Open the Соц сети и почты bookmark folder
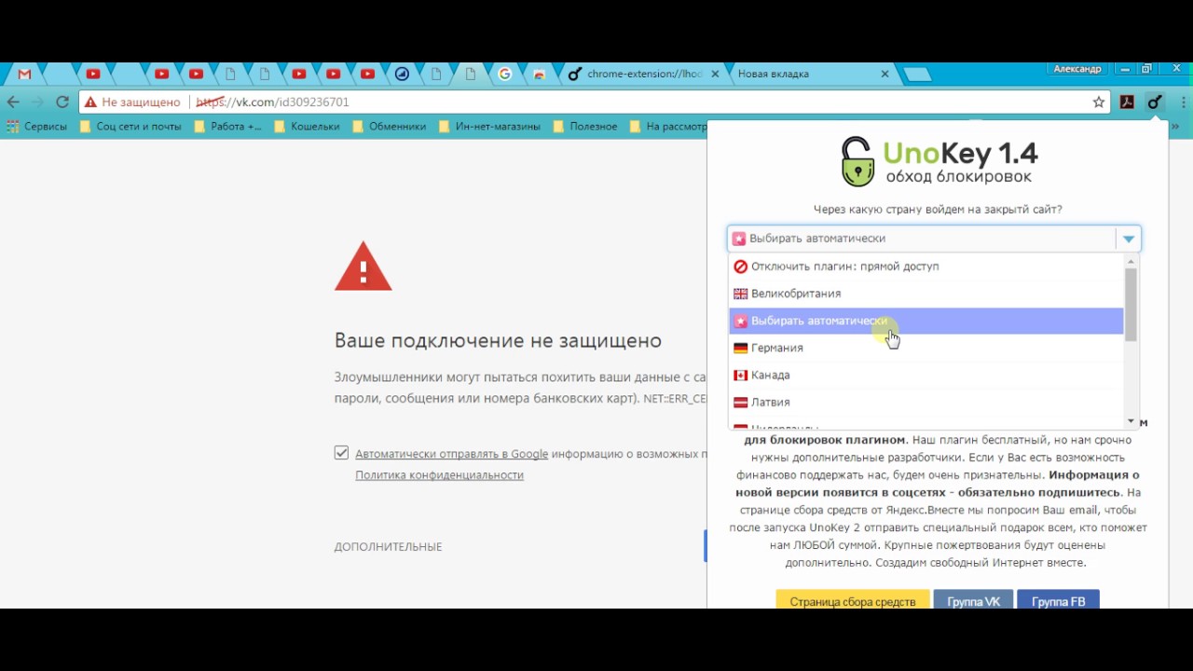The image size is (1193, 671). pyautogui.click(x=130, y=126)
